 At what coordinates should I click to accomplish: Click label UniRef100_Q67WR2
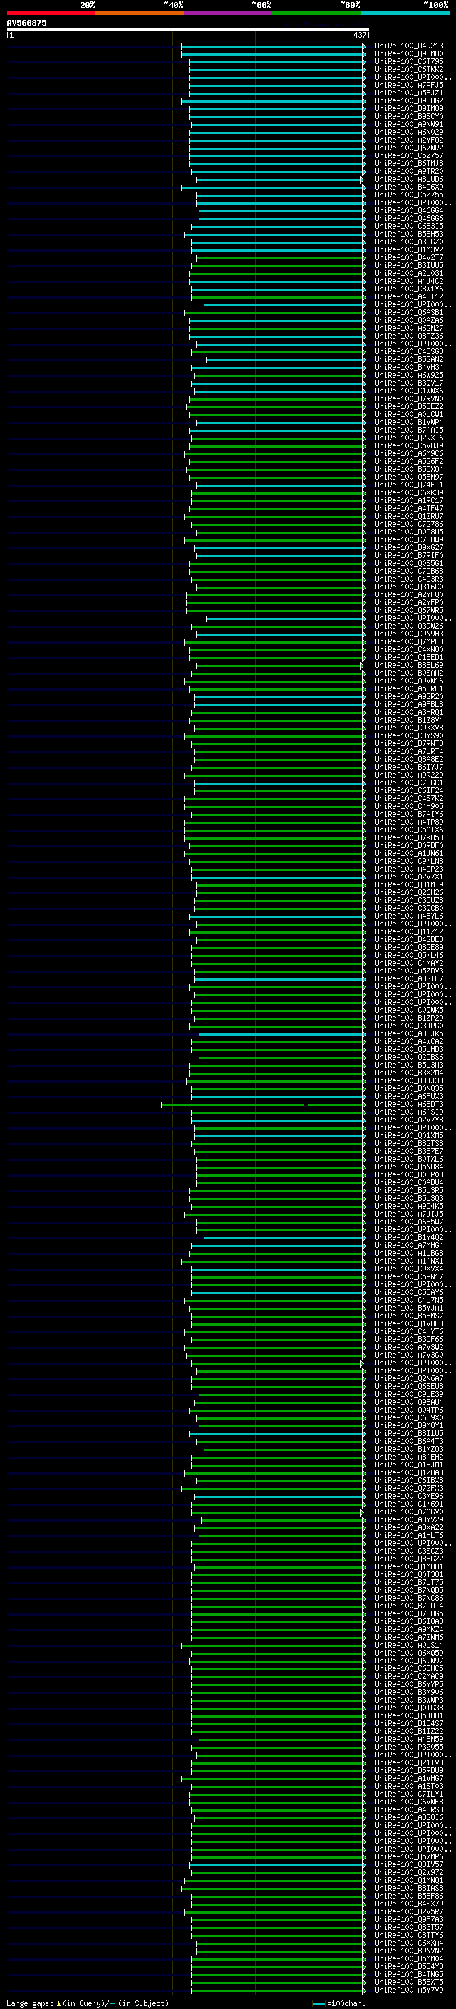pos(409,148)
